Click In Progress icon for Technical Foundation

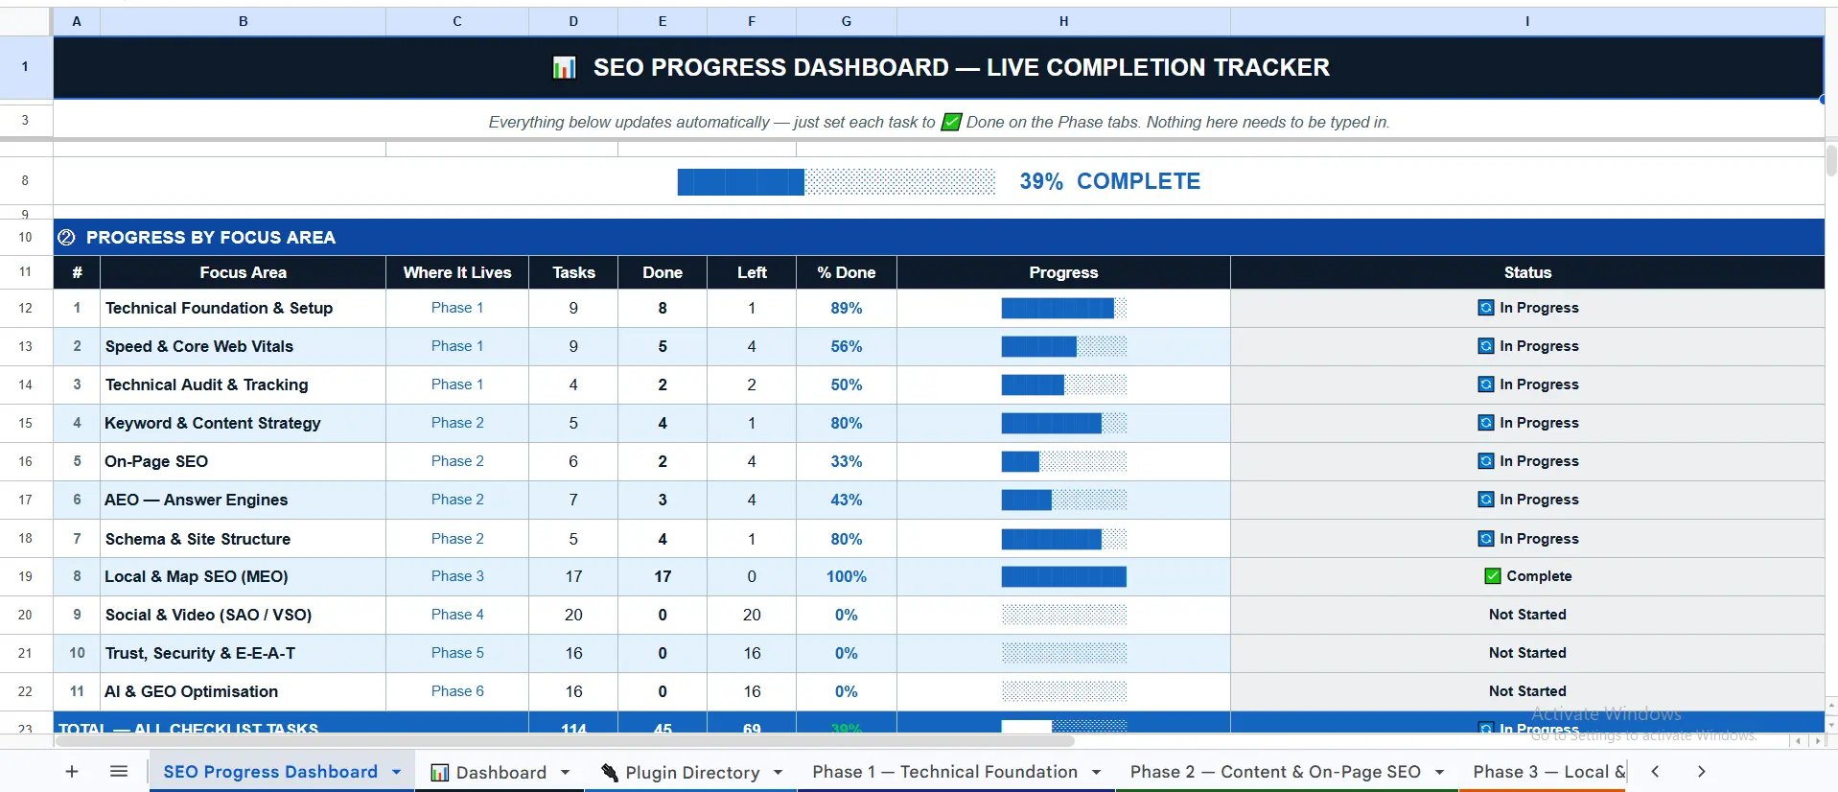[x=1486, y=308]
